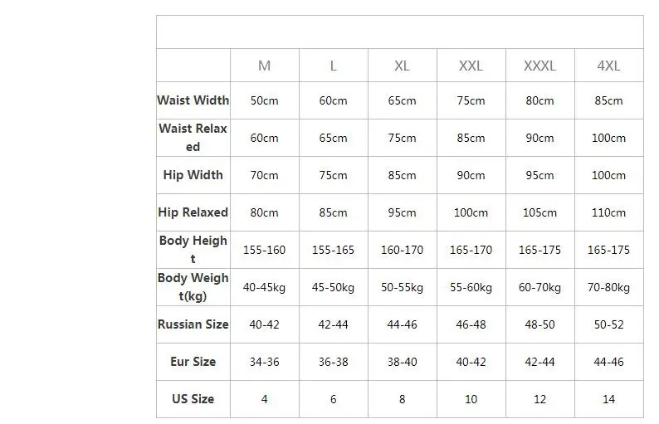Viewport: 659px width, 424px height.
Task: Click the 70-80kg body weight cell
Action: pos(608,287)
